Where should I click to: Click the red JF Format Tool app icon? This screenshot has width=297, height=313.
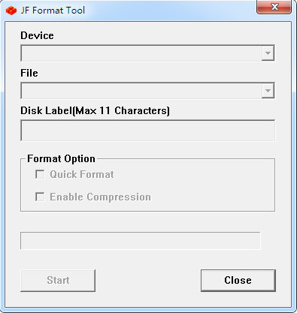(x=11, y=11)
